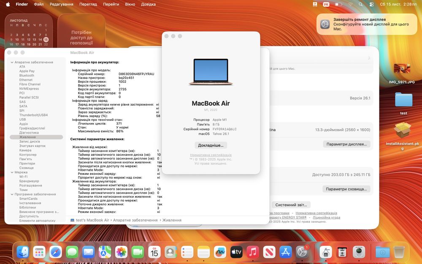Open Launchpad apps grid in the Dock
This screenshot has width=422, height=264.
point(39,252)
